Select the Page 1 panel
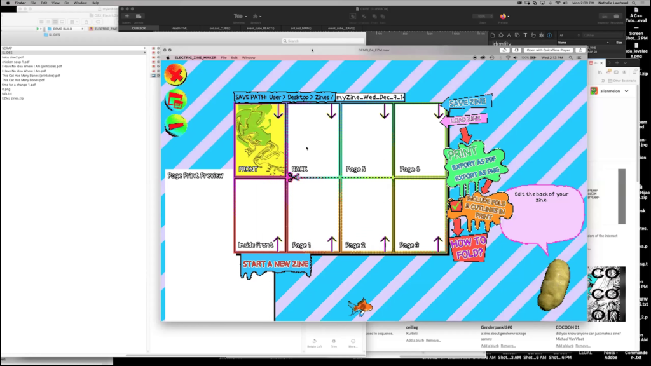 313,215
